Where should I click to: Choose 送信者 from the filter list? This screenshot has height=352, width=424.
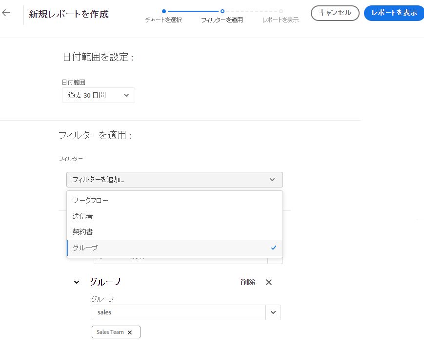coord(174,216)
